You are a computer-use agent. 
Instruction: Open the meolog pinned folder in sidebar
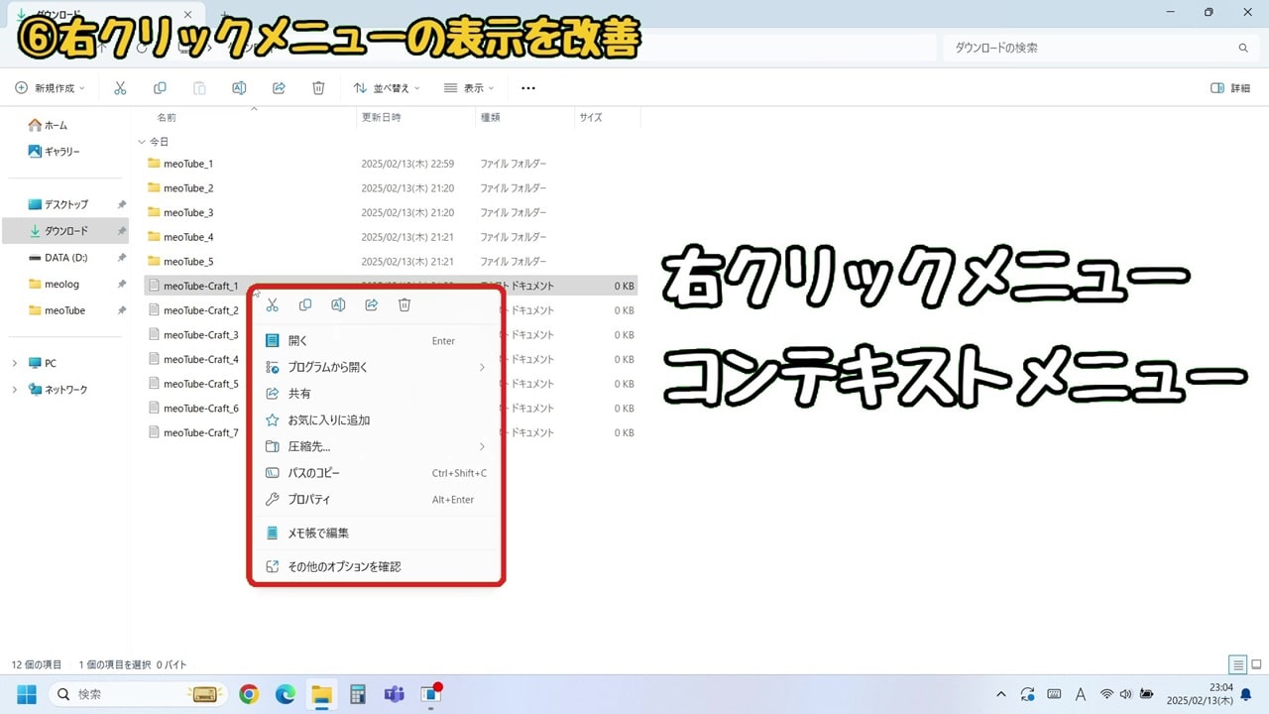[64, 284]
